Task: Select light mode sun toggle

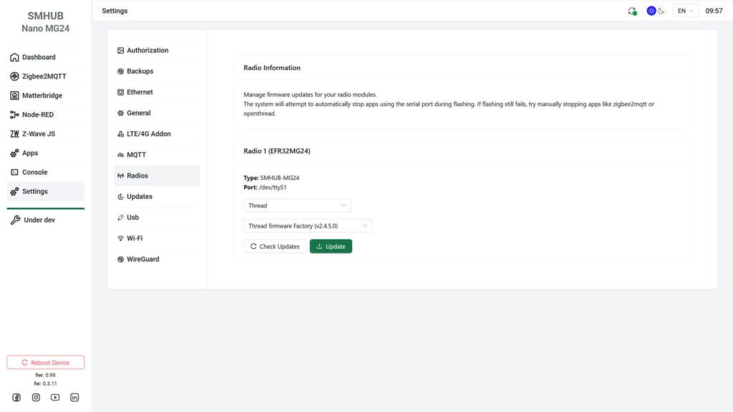Action: pyautogui.click(x=651, y=11)
